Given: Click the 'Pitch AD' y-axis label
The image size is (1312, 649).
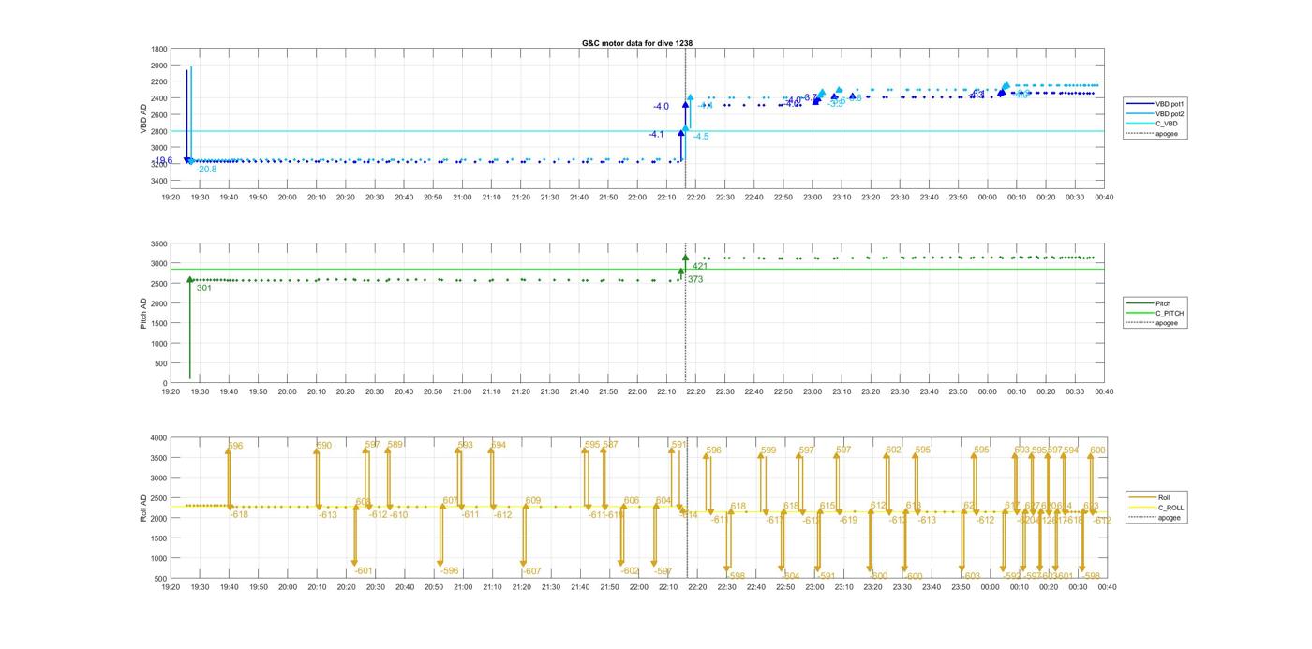Looking at the screenshot, I should (x=143, y=313).
